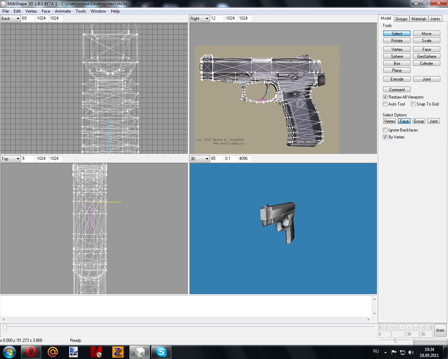Click the volume icon in system tray
This screenshot has height=359, width=448.
click(x=411, y=352)
